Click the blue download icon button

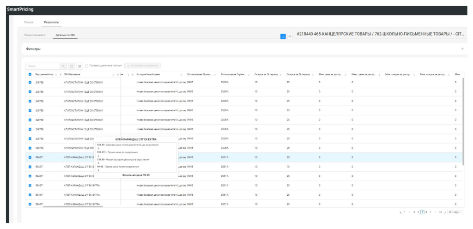(x=283, y=36)
